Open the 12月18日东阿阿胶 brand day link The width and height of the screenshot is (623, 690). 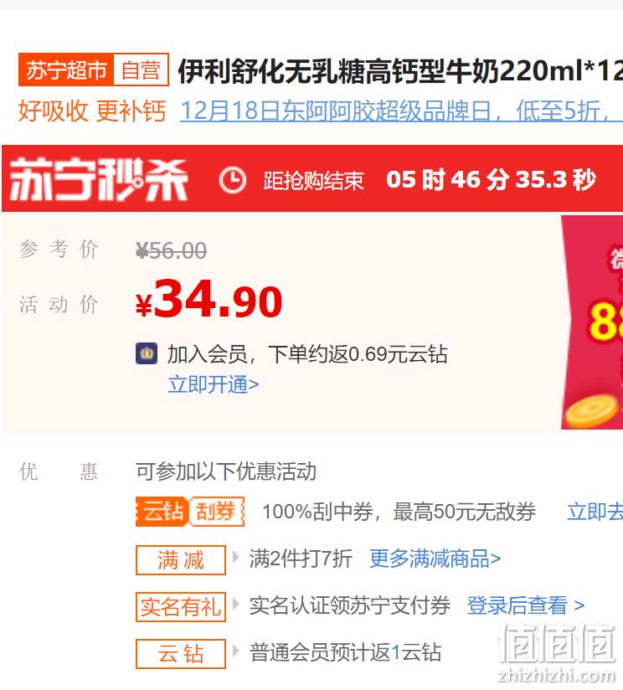[x=401, y=111]
